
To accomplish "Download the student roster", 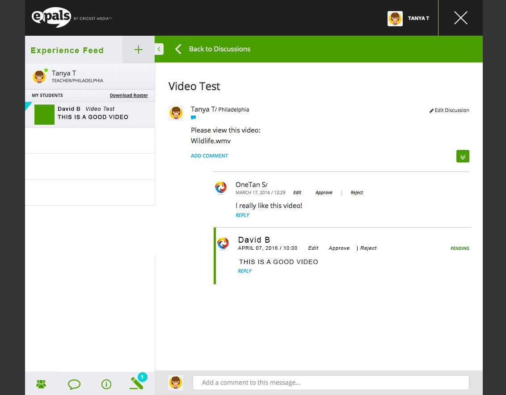I will tap(129, 95).
